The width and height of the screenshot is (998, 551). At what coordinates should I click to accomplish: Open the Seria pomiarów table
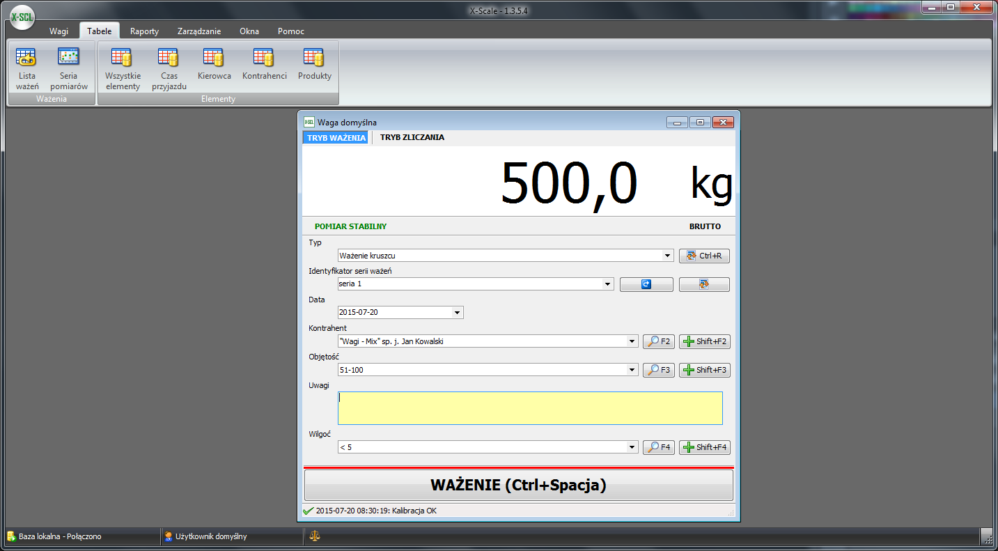click(68, 69)
